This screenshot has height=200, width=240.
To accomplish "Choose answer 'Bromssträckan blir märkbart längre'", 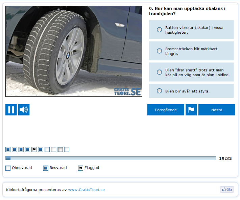I will click(x=159, y=51).
